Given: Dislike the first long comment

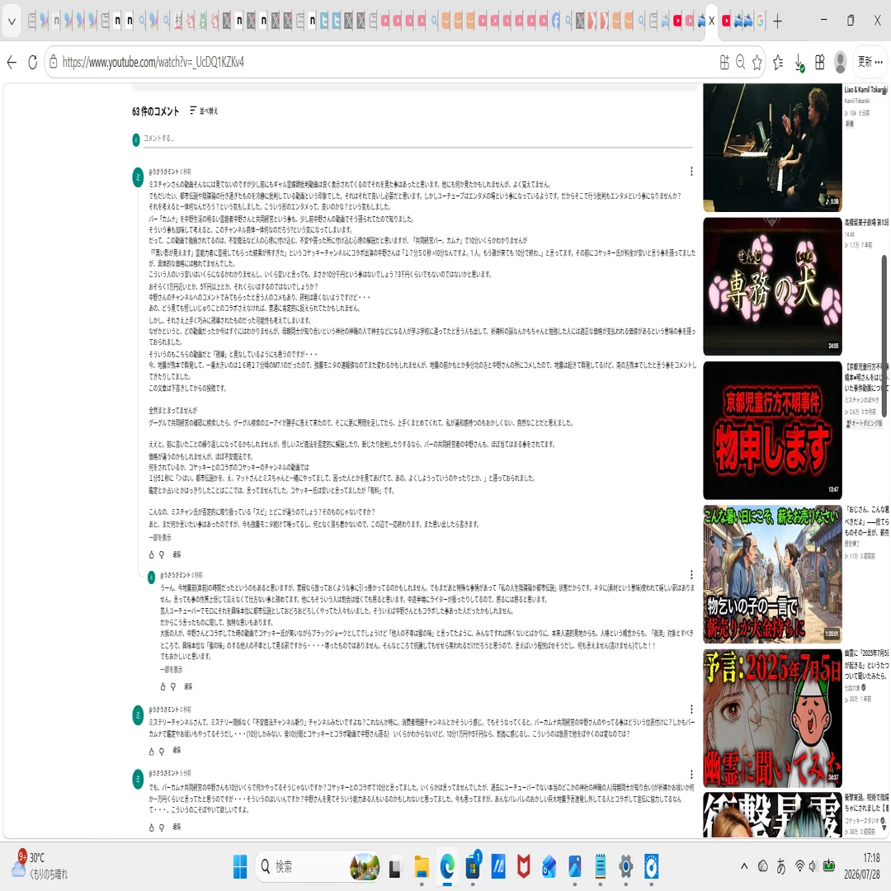Looking at the screenshot, I should [x=162, y=554].
